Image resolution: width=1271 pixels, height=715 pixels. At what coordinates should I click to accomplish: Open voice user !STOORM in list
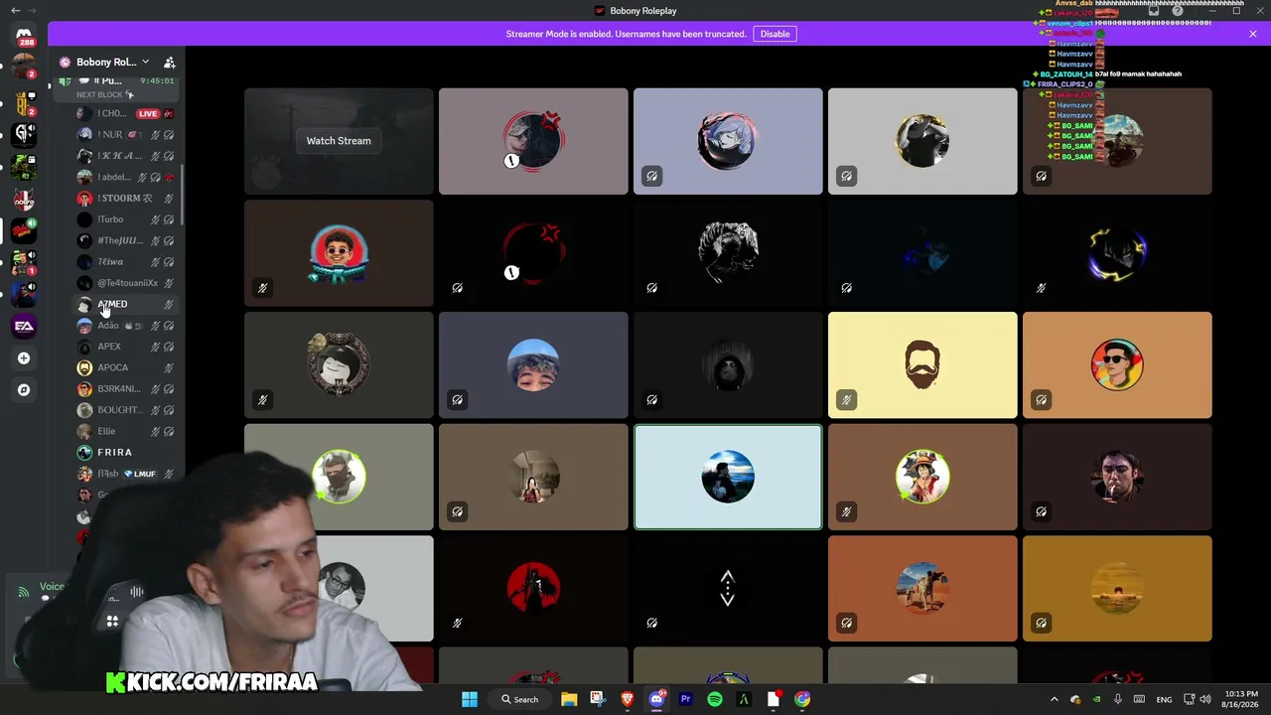(x=126, y=198)
